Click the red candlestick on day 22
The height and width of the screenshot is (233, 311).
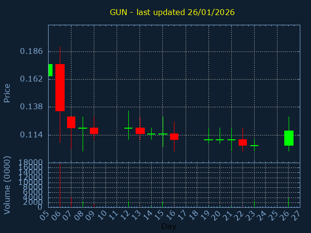242,142
